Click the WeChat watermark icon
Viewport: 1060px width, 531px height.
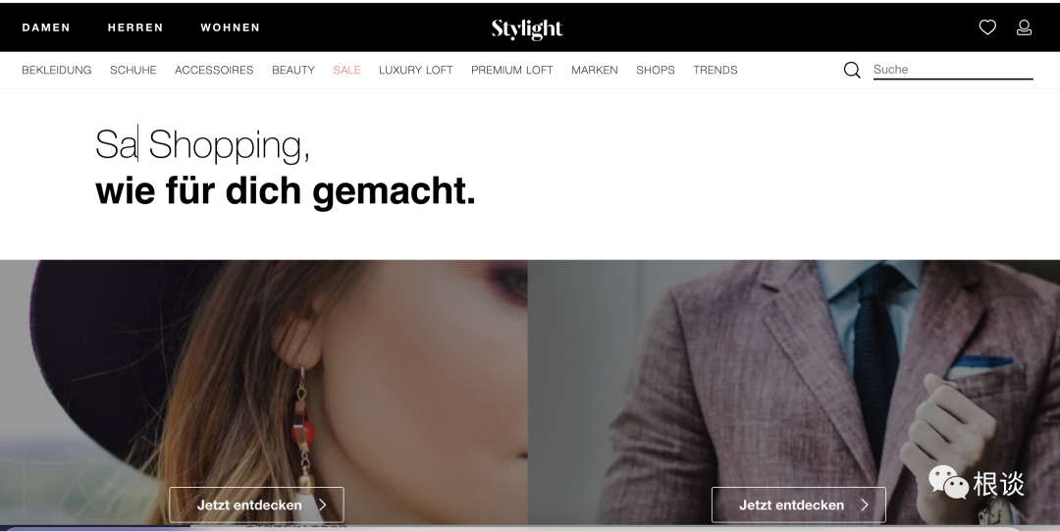click(948, 482)
